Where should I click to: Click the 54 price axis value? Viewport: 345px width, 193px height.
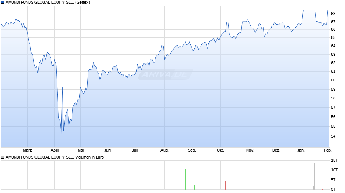(x=333, y=136)
